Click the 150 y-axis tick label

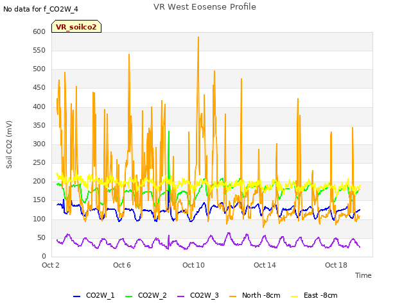pos(39,200)
